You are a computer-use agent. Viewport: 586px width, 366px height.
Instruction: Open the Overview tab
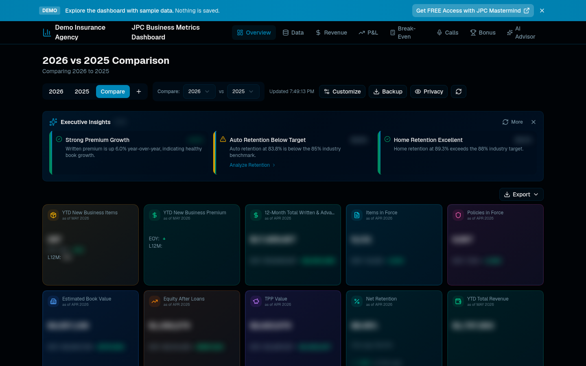tap(254, 33)
